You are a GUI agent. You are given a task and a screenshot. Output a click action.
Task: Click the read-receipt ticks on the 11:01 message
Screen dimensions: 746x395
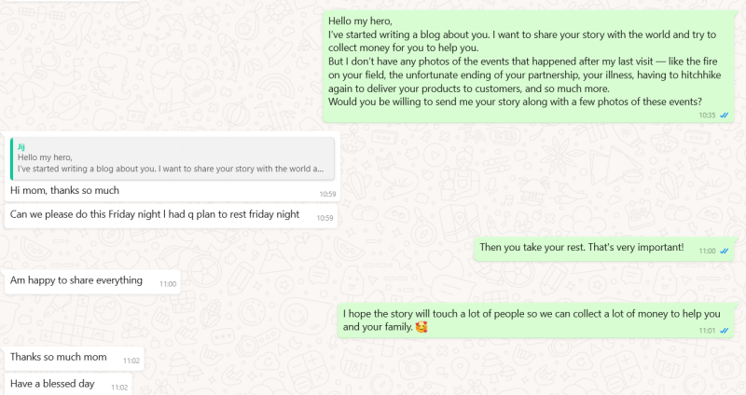[x=725, y=330]
